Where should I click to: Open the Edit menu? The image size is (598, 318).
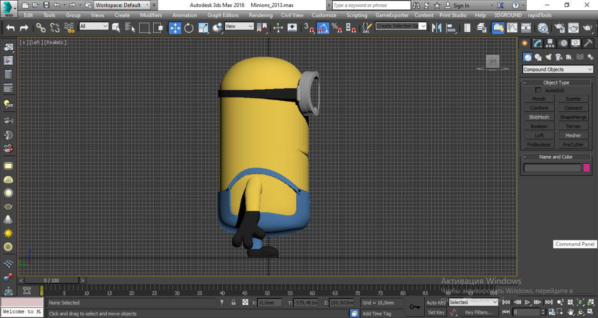[28, 15]
